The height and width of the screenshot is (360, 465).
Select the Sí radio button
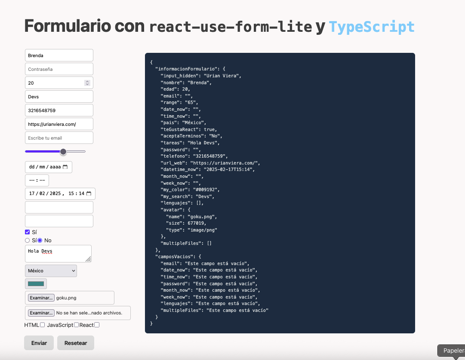tap(27, 241)
